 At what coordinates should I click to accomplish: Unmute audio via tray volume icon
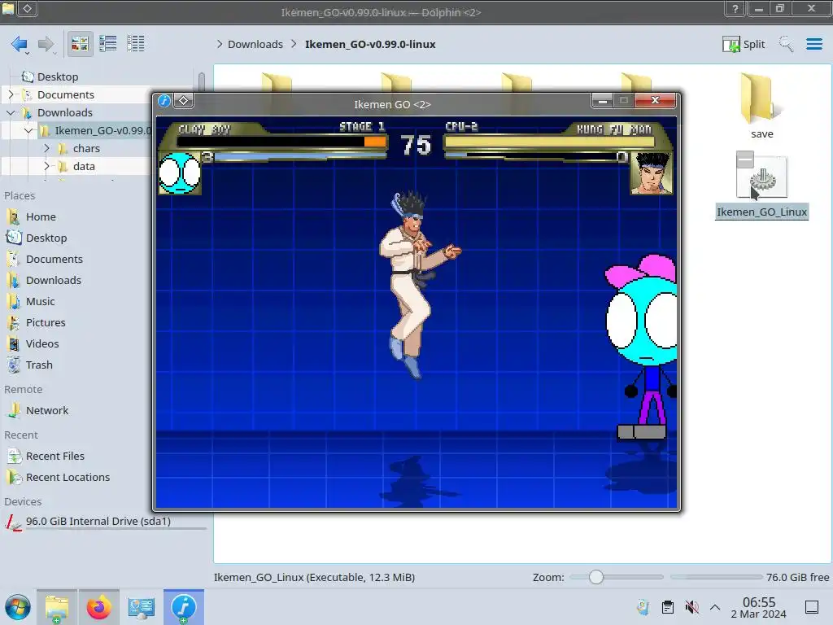[x=691, y=607]
